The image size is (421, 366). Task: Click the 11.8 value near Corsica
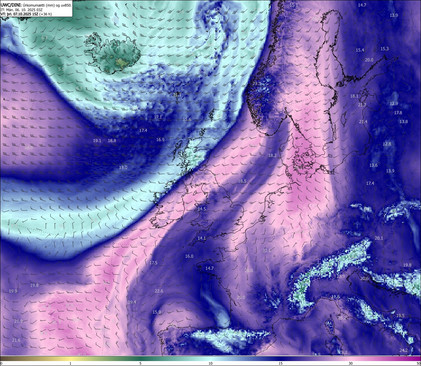click(x=335, y=296)
